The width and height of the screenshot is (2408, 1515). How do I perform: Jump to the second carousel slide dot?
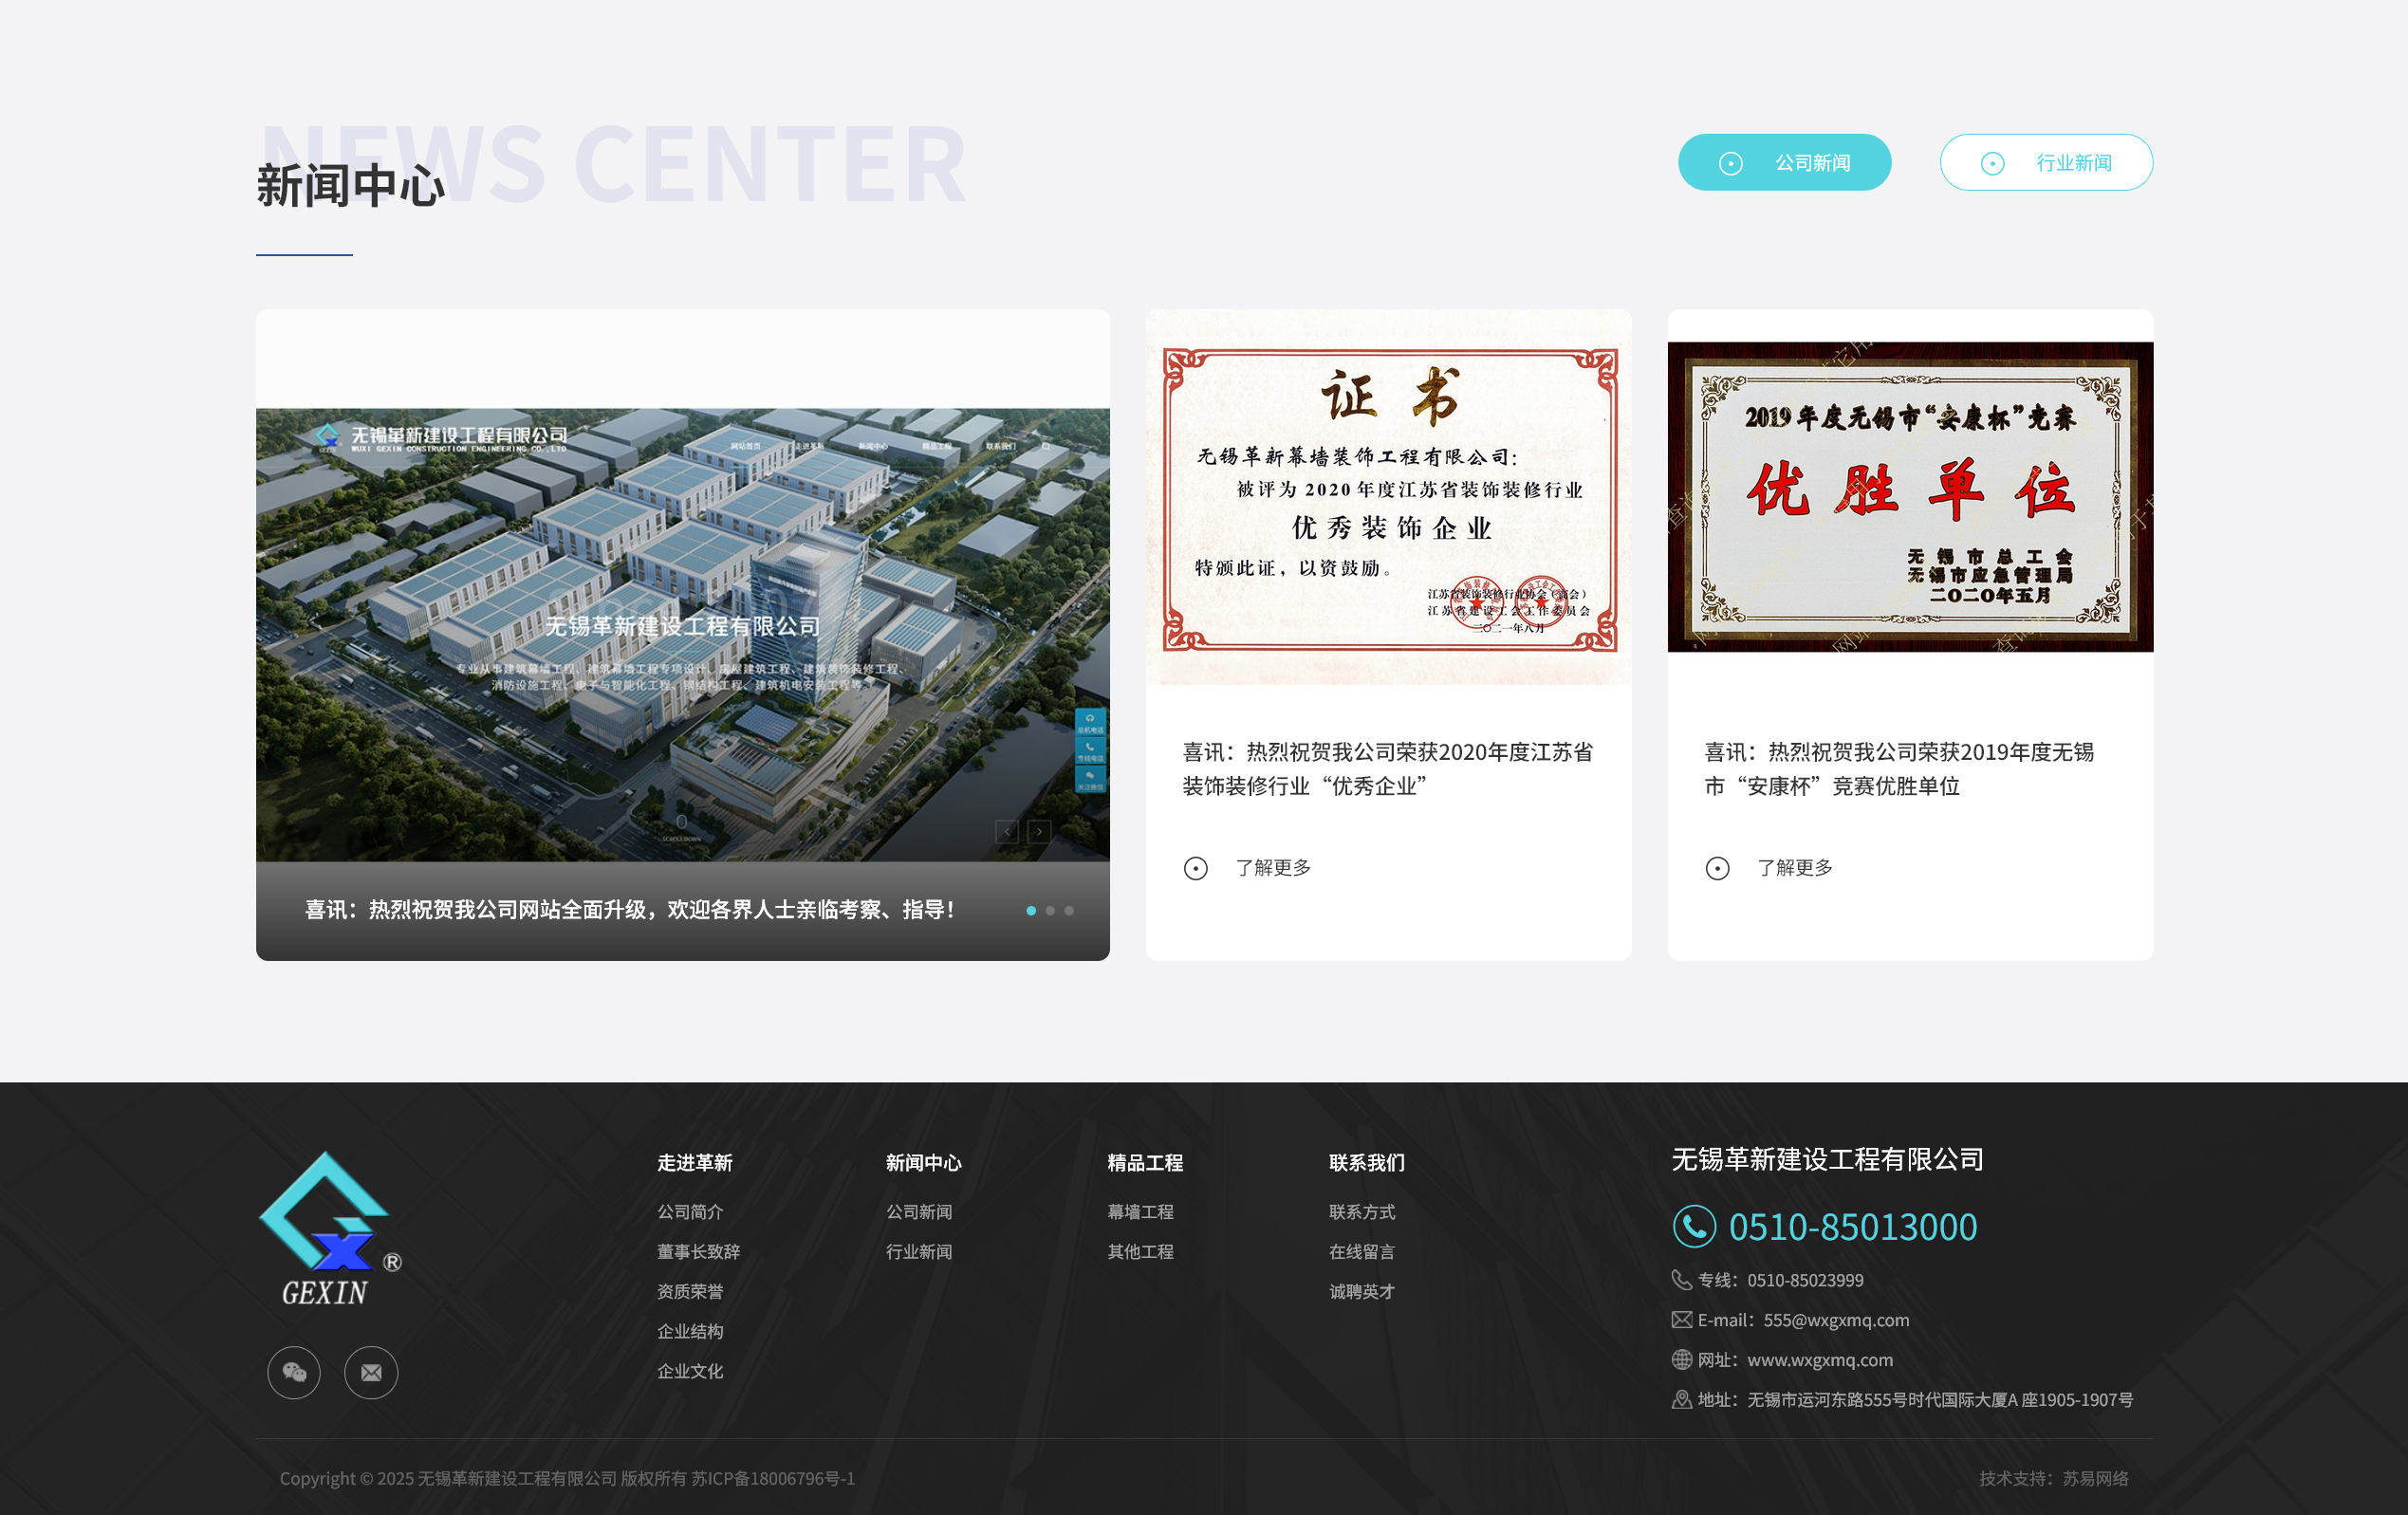click(x=1050, y=911)
